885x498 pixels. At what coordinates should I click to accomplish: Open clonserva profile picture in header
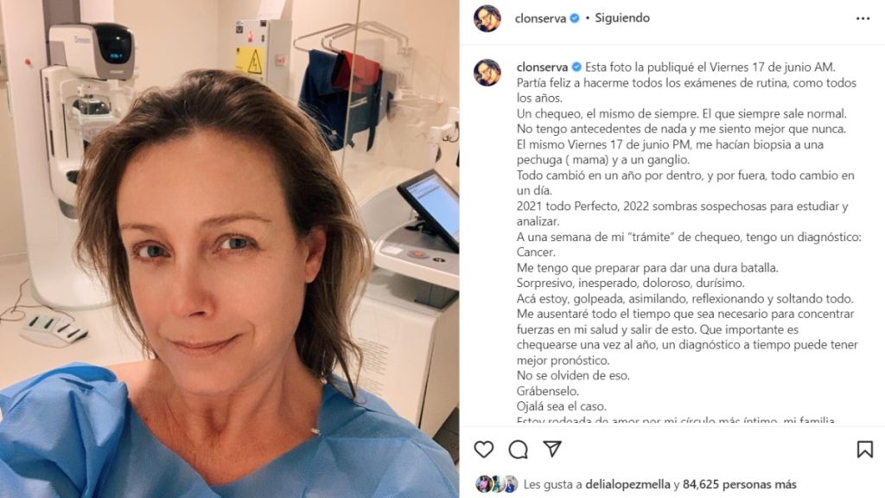point(487,19)
